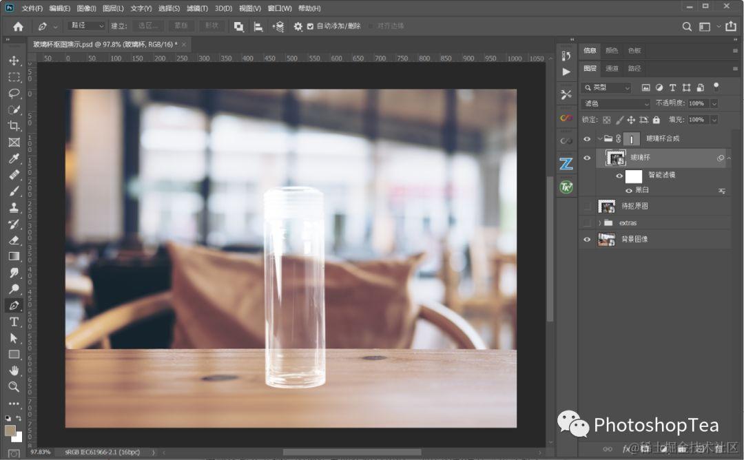Click the 玻璃杯合成 group mask thumbnail
Viewport: 744px width, 460px height.
(632, 139)
